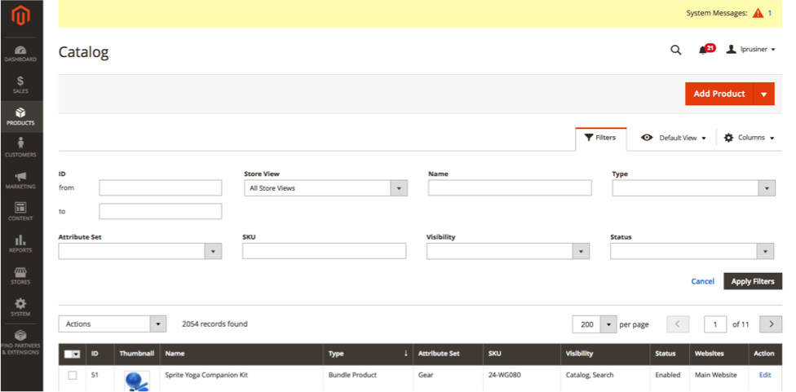Click the 24-WG080 SKU cell
This screenshot has width=796, height=392.
[504, 375]
